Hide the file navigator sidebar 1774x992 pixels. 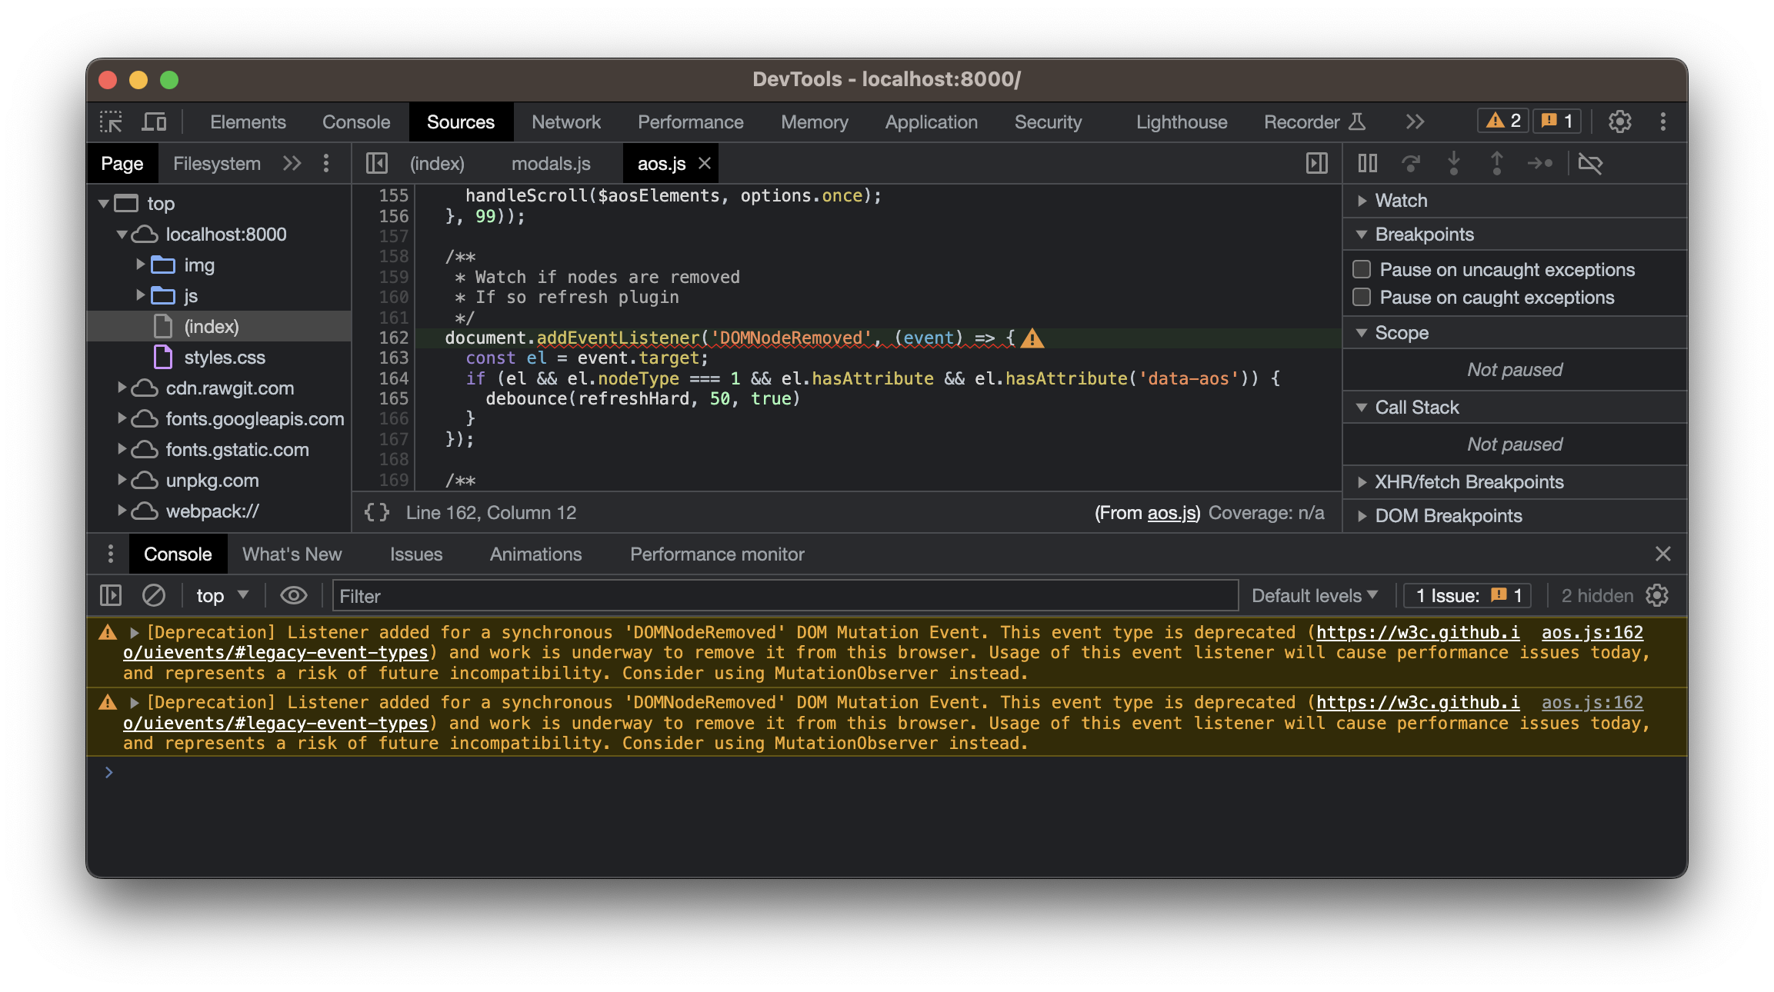[x=378, y=163]
